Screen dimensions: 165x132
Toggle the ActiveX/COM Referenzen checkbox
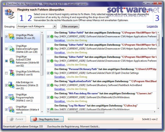coord(6,61)
